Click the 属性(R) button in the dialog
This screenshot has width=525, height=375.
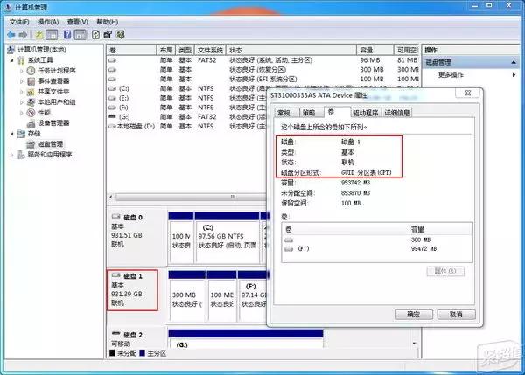(x=445, y=271)
